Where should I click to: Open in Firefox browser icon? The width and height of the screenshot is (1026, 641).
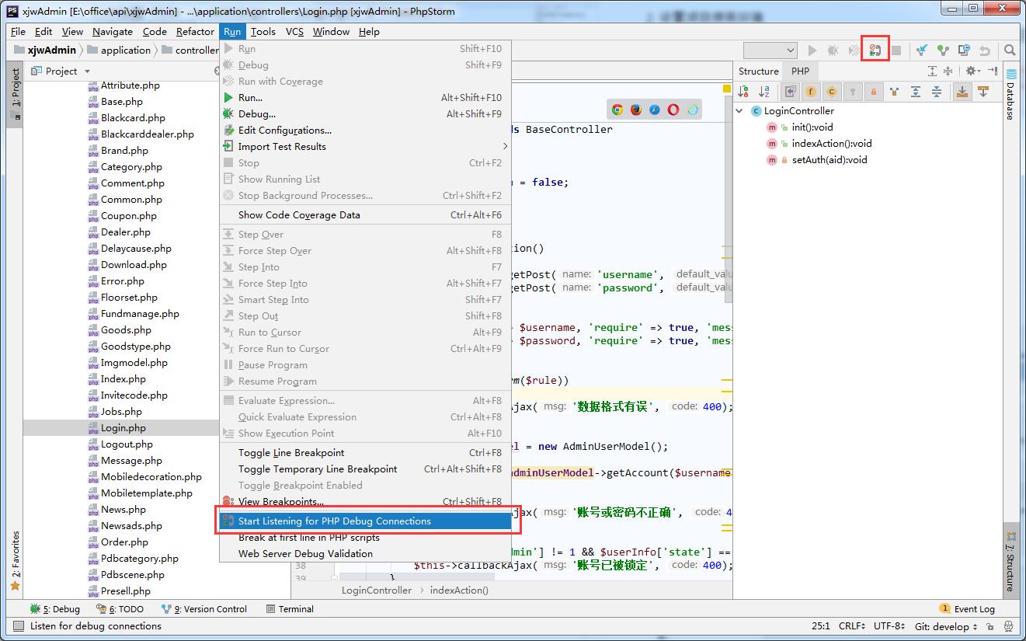tap(636, 110)
